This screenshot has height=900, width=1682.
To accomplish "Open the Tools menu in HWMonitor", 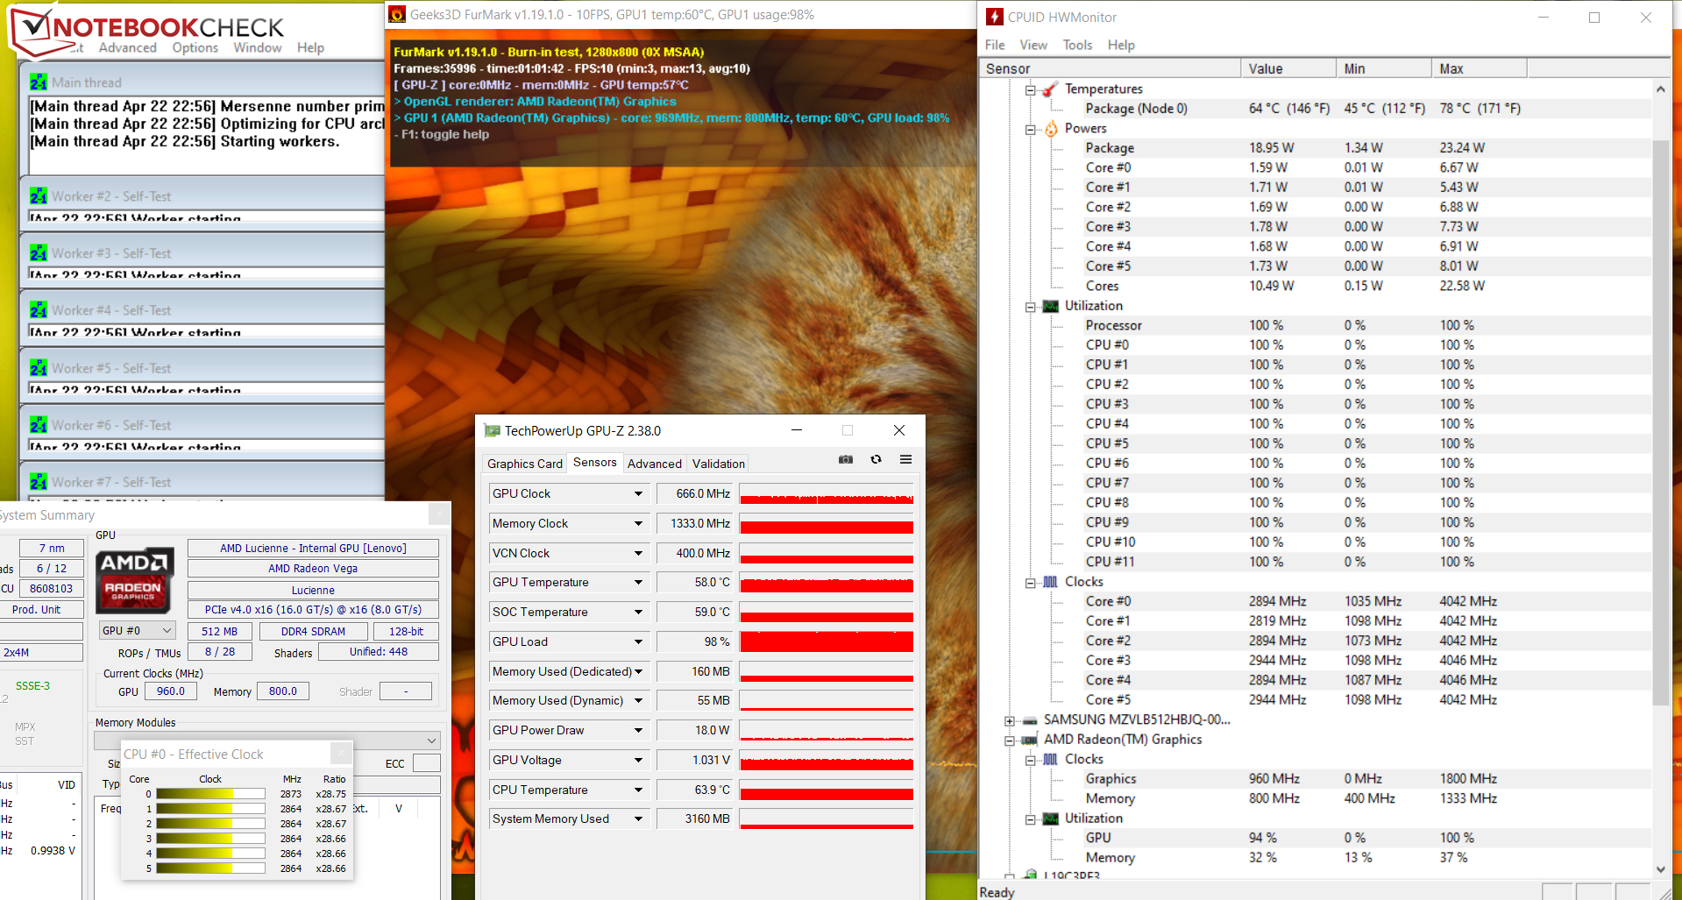I will (x=1077, y=45).
